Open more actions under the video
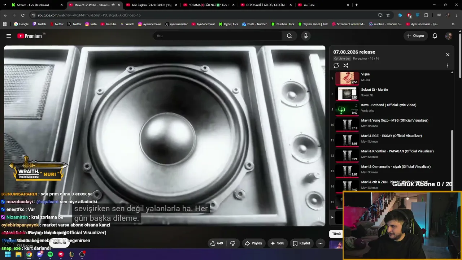 pyautogui.click(x=320, y=243)
